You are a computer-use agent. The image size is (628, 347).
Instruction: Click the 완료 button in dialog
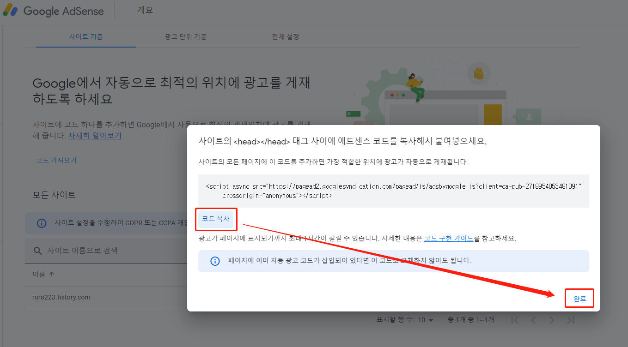(580, 299)
